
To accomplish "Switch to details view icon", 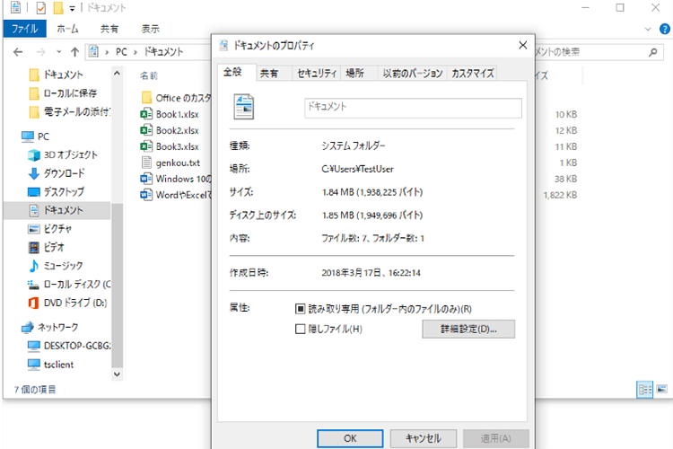I will click(644, 390).
